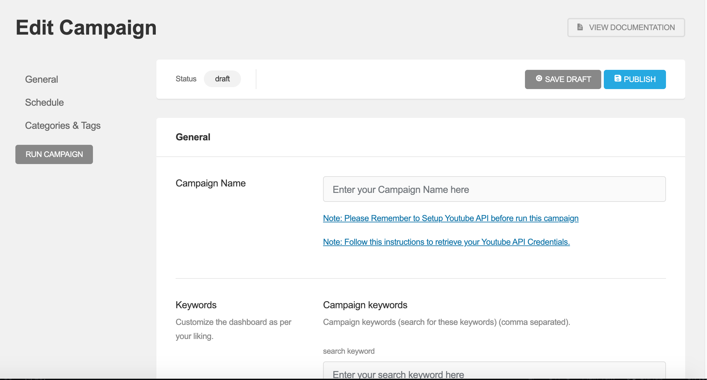Follow the retrieve Youtube API Credentials link
Image resolution: width=707 pixels, height=380 pixels.
(x=446, y=242)
